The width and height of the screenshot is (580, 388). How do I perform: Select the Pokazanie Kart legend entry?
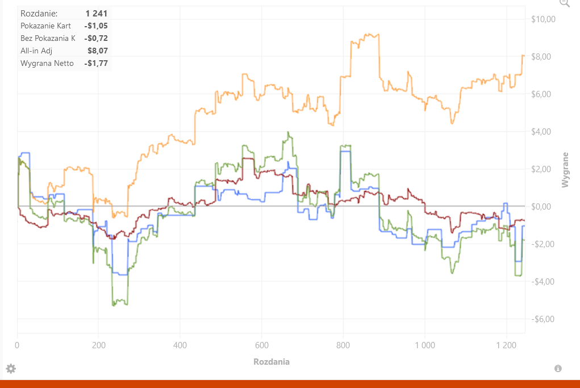tap(45, 26)
